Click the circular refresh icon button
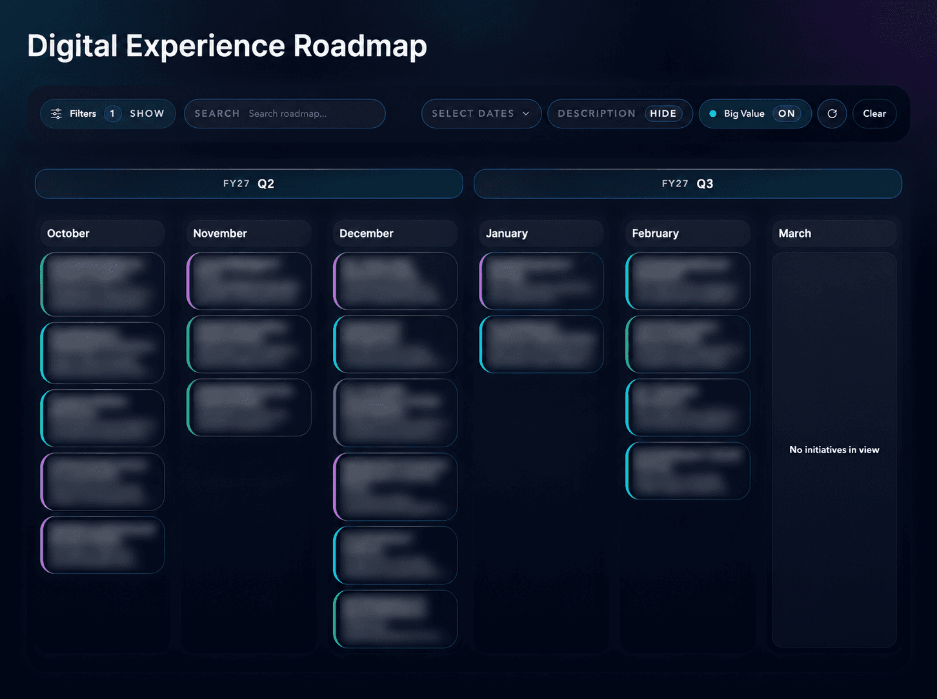This screenshot has height=699, width=937. click(832, 114)
